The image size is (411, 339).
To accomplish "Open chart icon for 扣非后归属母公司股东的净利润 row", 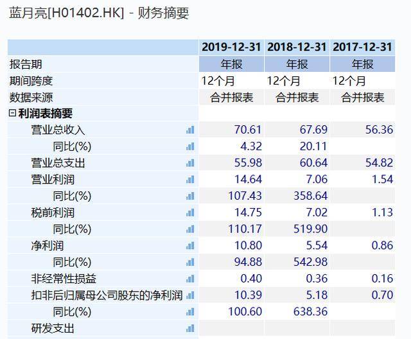I will 190,295.
